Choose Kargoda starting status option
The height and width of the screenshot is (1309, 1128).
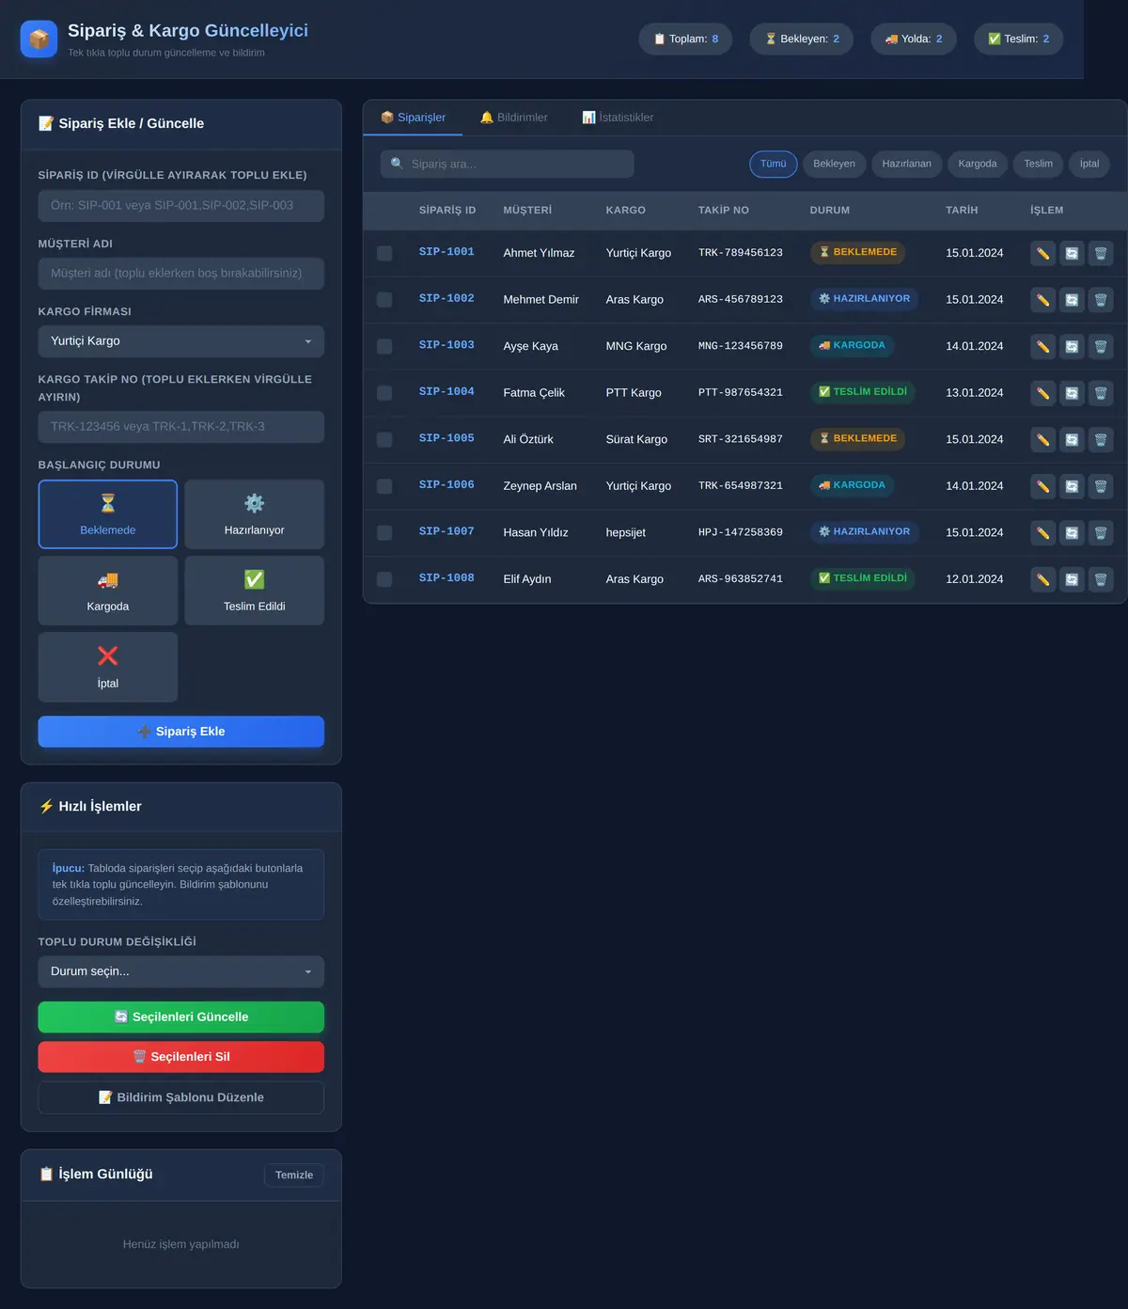pyautogui.click(x=108, y=591)
